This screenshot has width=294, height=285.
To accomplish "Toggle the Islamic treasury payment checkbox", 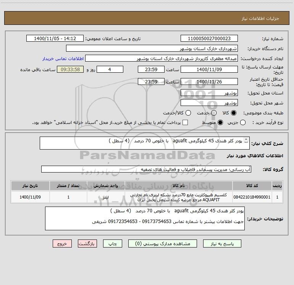I will click(x=185, y=122).
